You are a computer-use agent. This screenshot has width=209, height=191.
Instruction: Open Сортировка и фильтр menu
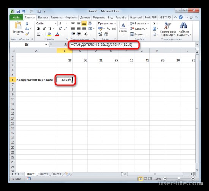click(x=168, y=29)
